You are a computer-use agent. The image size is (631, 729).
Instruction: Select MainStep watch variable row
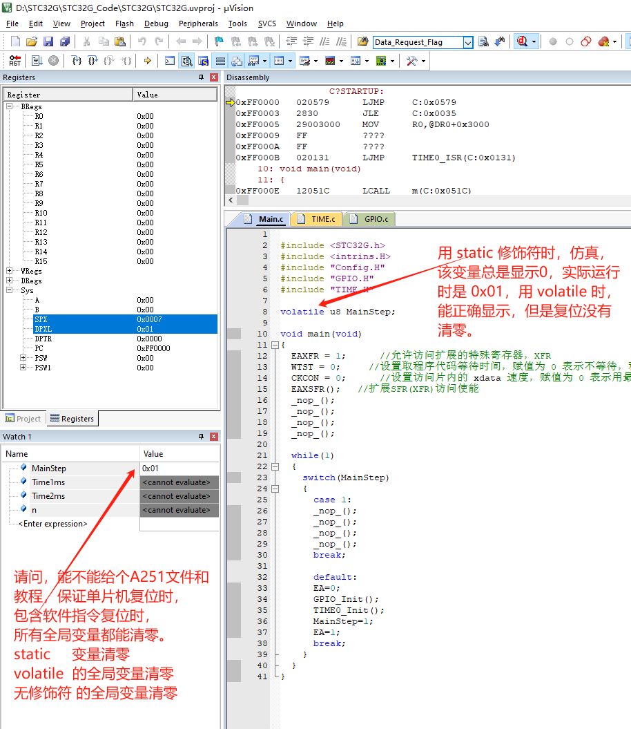tap(110, 468)
